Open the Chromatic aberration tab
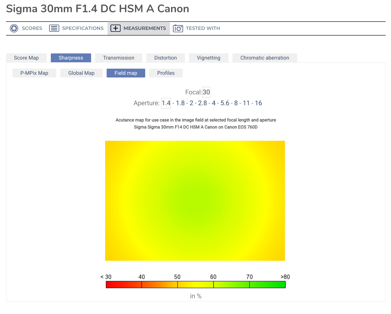 265,58
